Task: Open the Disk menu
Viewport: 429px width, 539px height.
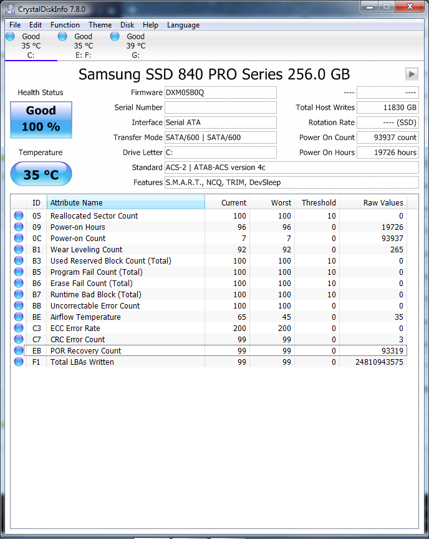Action: tap(127, 25)
